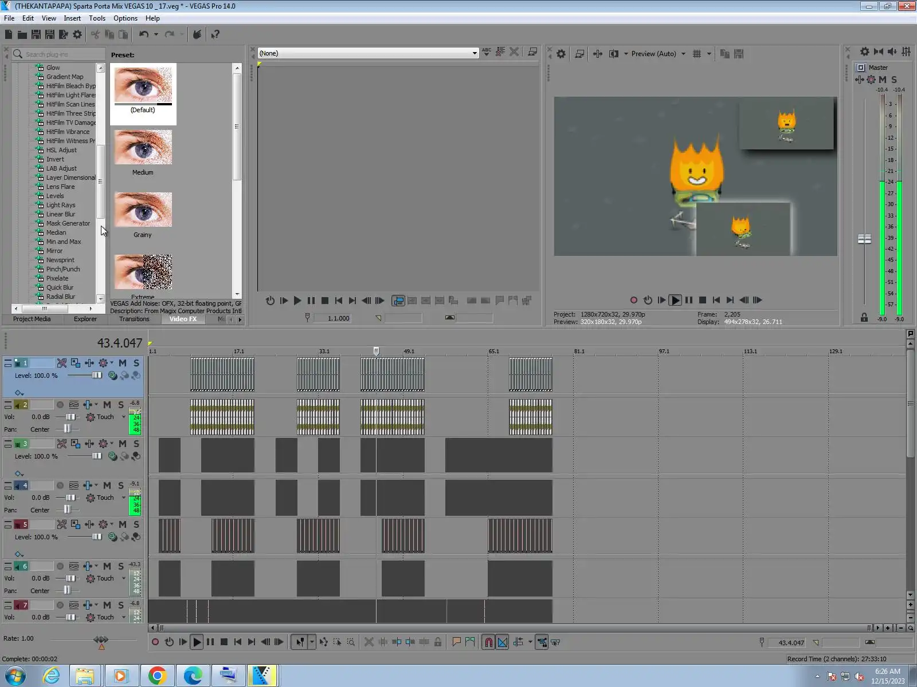The height and width of the screenshot is (687, 917).
Task: Open the Tools menu
Action: [x=97, y=18]
